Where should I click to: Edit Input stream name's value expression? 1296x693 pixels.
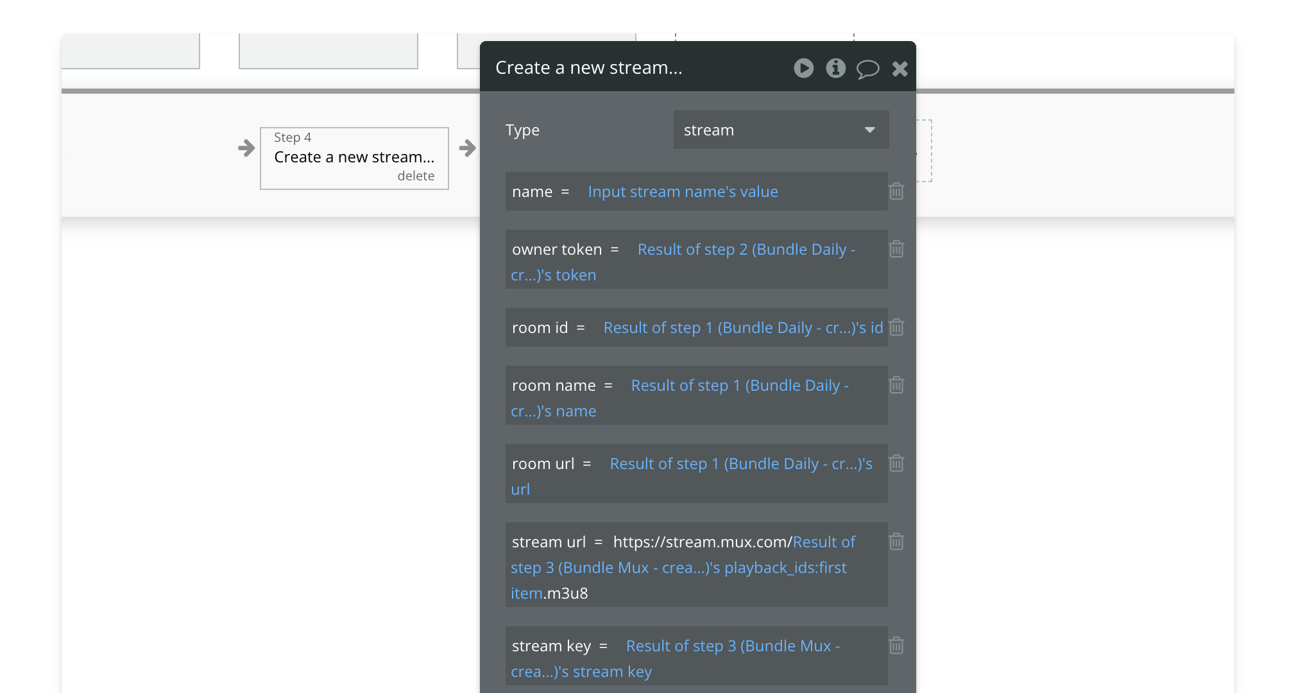coord(683,192)
